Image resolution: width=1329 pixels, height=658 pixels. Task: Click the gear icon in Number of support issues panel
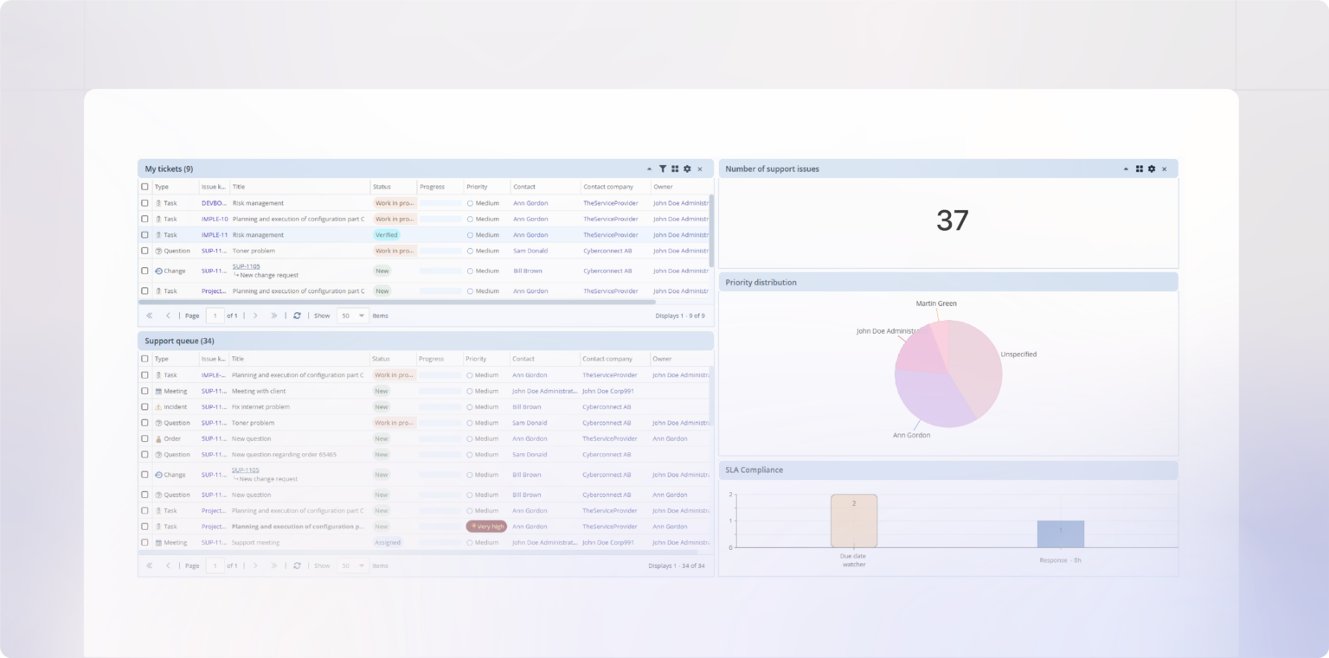click(1152, 169)
